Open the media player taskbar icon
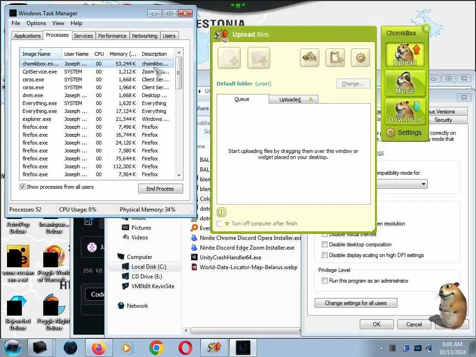The height and width of the screenshot is (357, 476). 127,348
